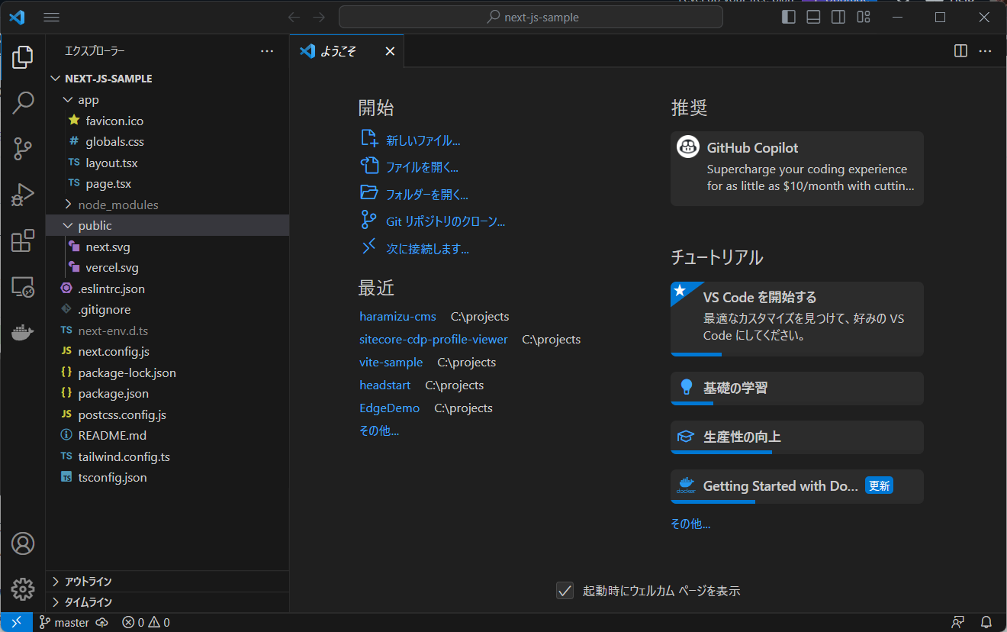The height and width of the screenshot is (632, 1007).
Task: Open the 生産性の向上 tutorial
Action: pyautogui.click(x=797, y=437)
